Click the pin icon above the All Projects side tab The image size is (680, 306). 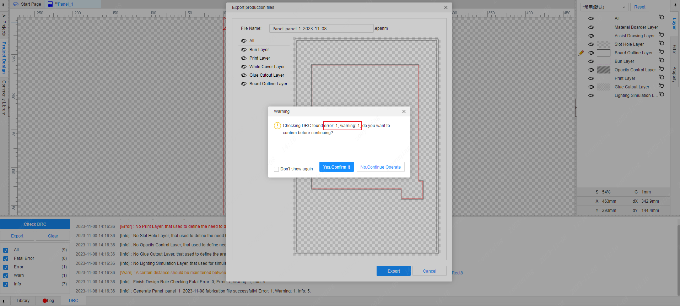(3, 5)
